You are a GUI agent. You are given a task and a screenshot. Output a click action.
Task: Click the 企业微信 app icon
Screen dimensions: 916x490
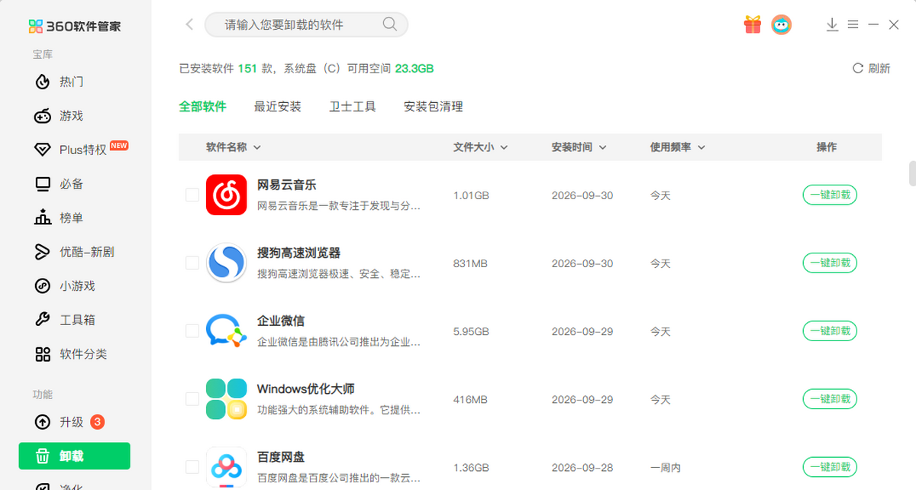226,331
